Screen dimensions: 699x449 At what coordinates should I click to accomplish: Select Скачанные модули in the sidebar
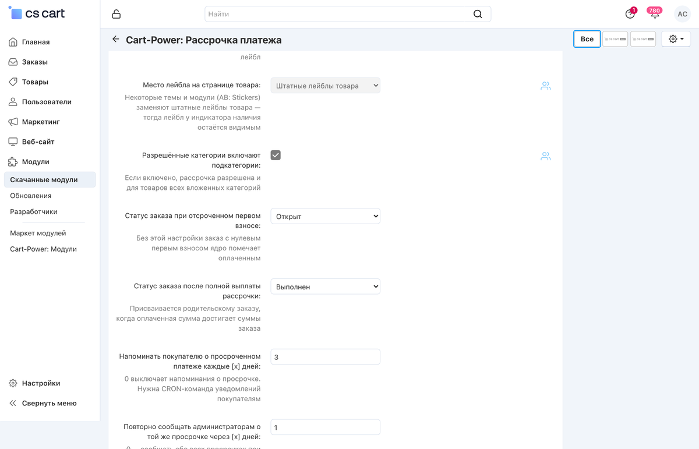(x=50, y=179)
